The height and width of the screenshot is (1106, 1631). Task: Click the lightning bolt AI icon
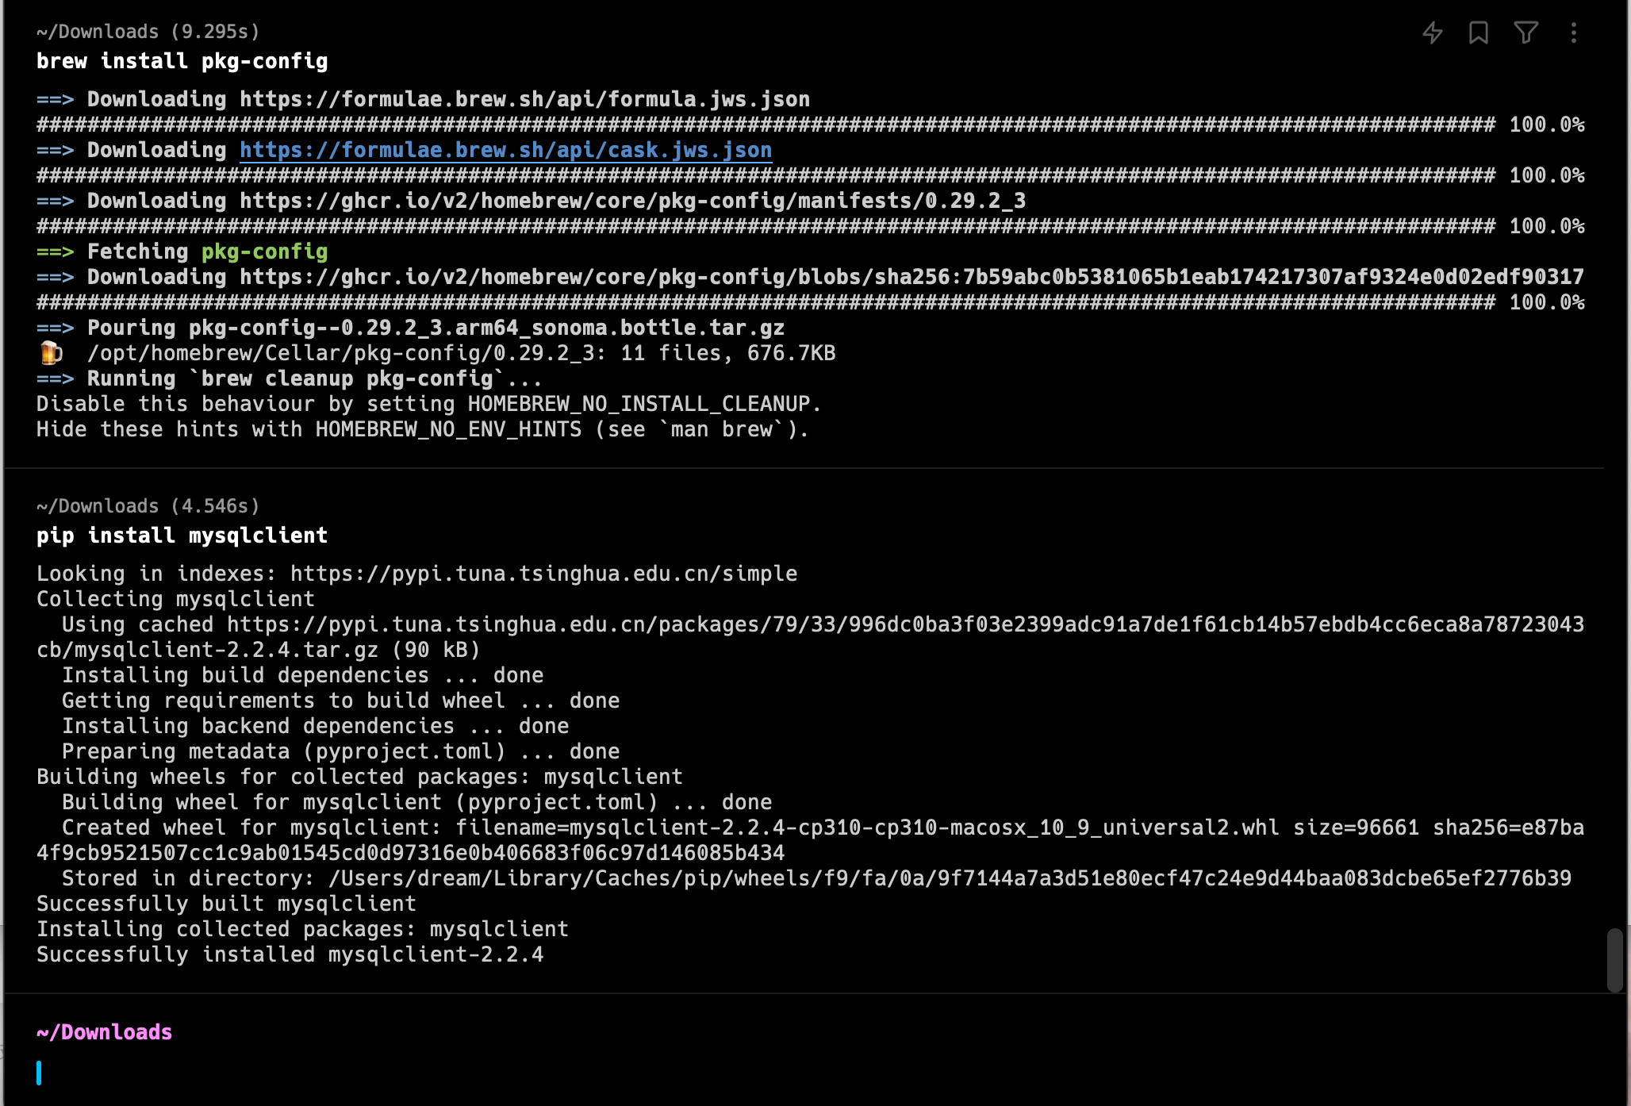[1433, 33]
